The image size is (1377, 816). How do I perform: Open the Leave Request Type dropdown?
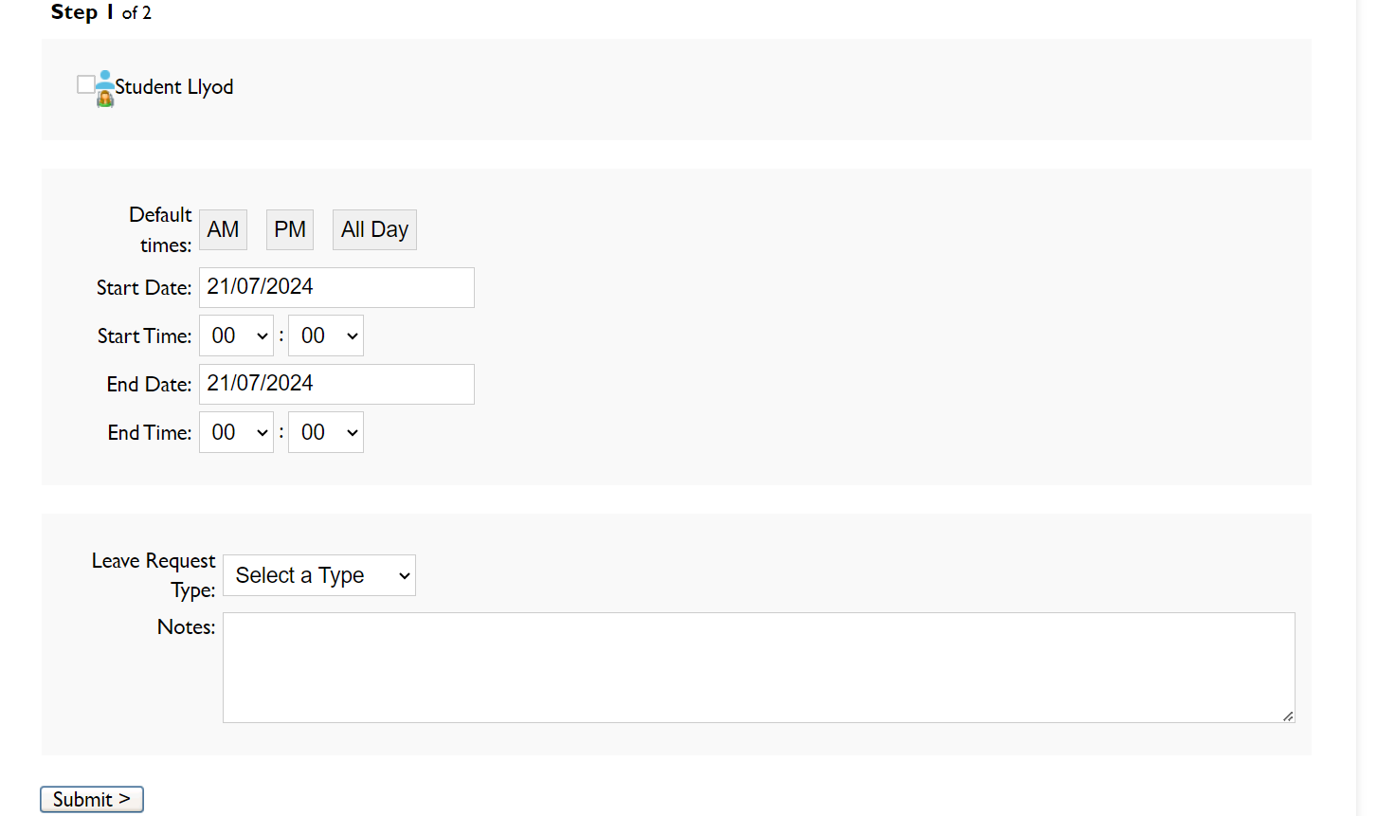319,576
